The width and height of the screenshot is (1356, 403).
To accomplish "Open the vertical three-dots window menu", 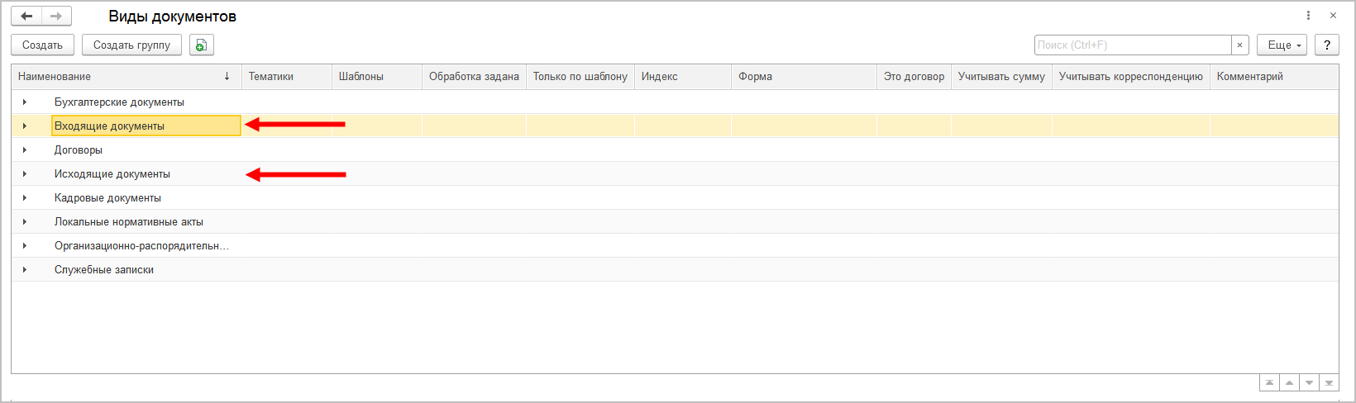I will coord(1308,16).
